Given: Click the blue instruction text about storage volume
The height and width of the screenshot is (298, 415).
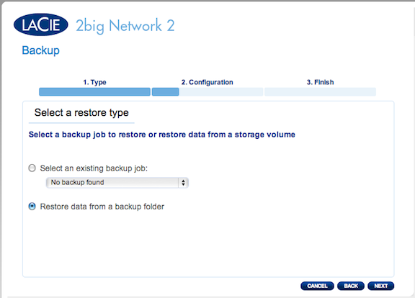Looking at the screenshot, I should [x=162, y=135].
